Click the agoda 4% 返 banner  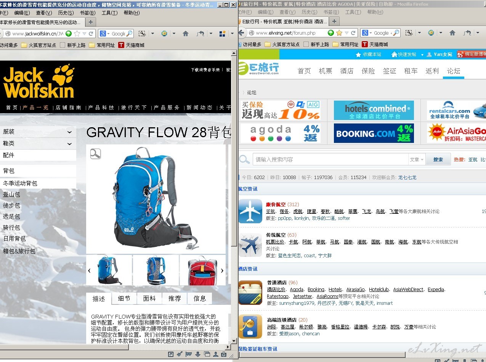pos(280,133)
